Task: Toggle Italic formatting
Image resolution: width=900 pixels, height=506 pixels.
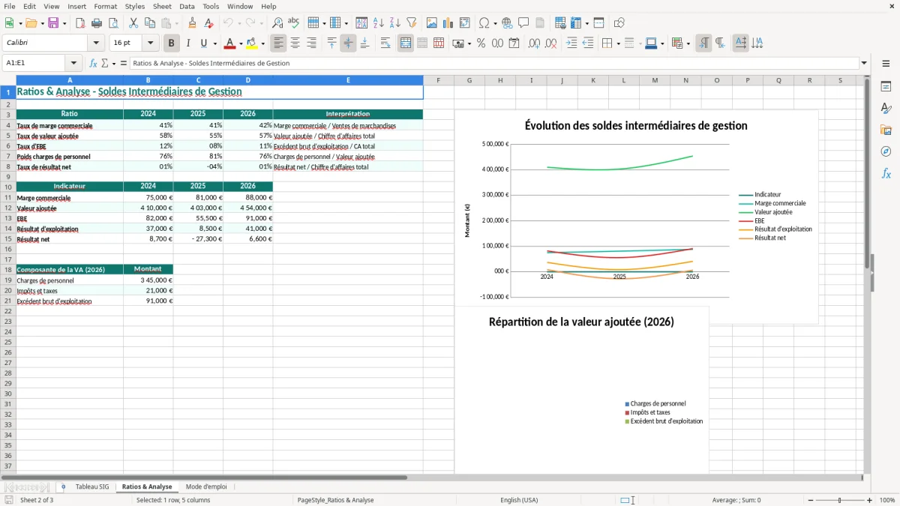Action: (188, 43)
